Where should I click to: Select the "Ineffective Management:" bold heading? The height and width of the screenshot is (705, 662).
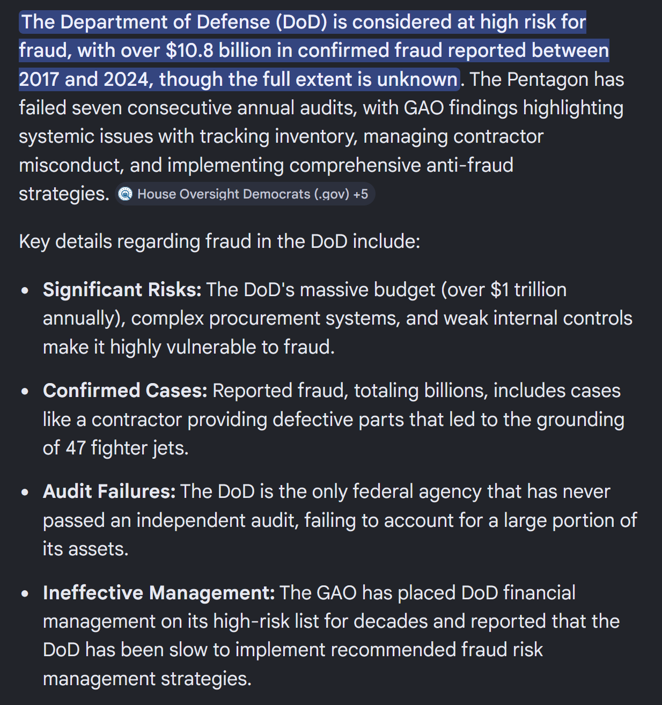159,593
